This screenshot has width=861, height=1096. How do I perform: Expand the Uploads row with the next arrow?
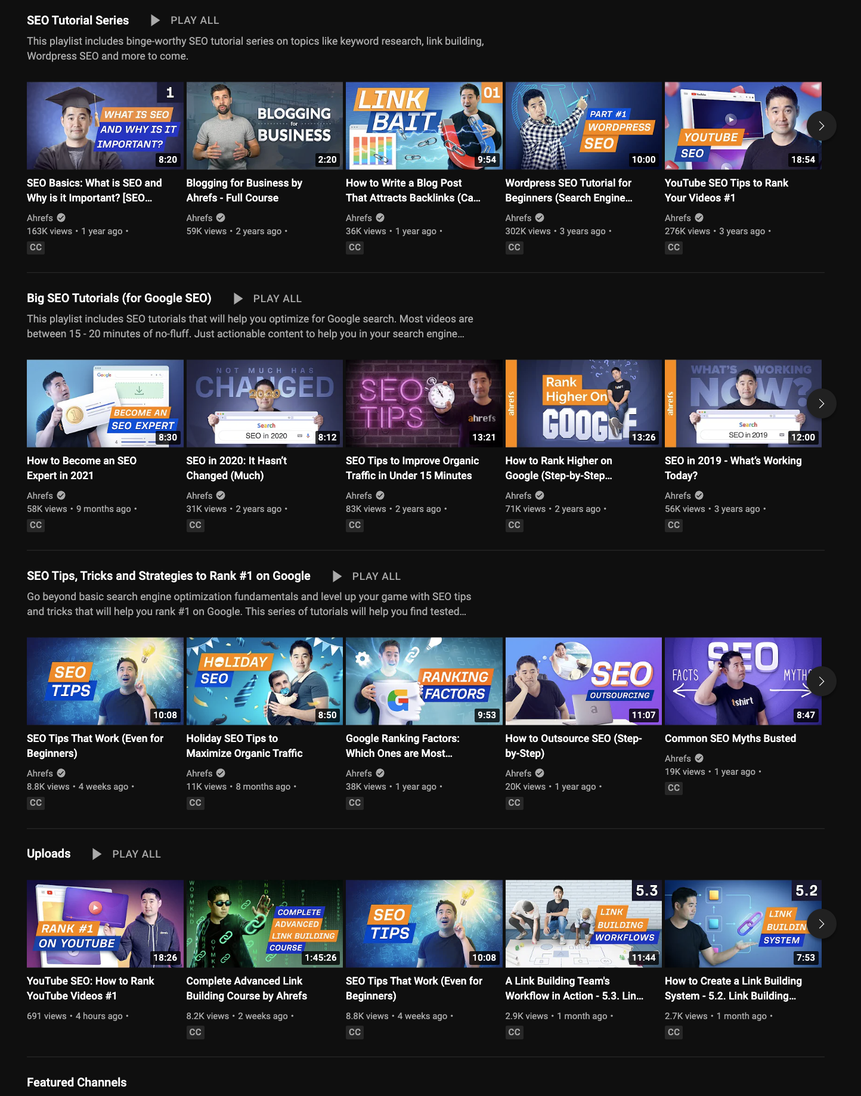pos(821,924)
